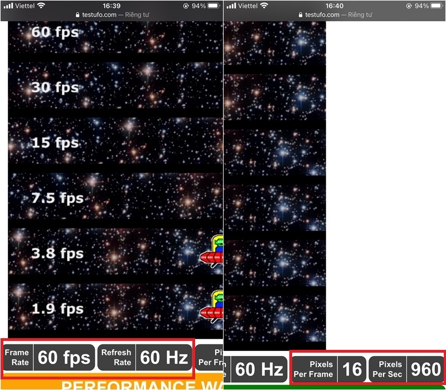The width and height of the screenshot is (446, 390).
Task: Tap the 7.5 fps starfield strip
Action: coord(115,196)
